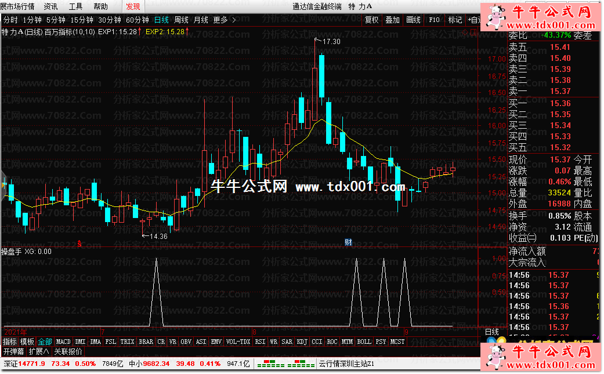Click the second red-green signal indicator in status bar

point(301,364)
